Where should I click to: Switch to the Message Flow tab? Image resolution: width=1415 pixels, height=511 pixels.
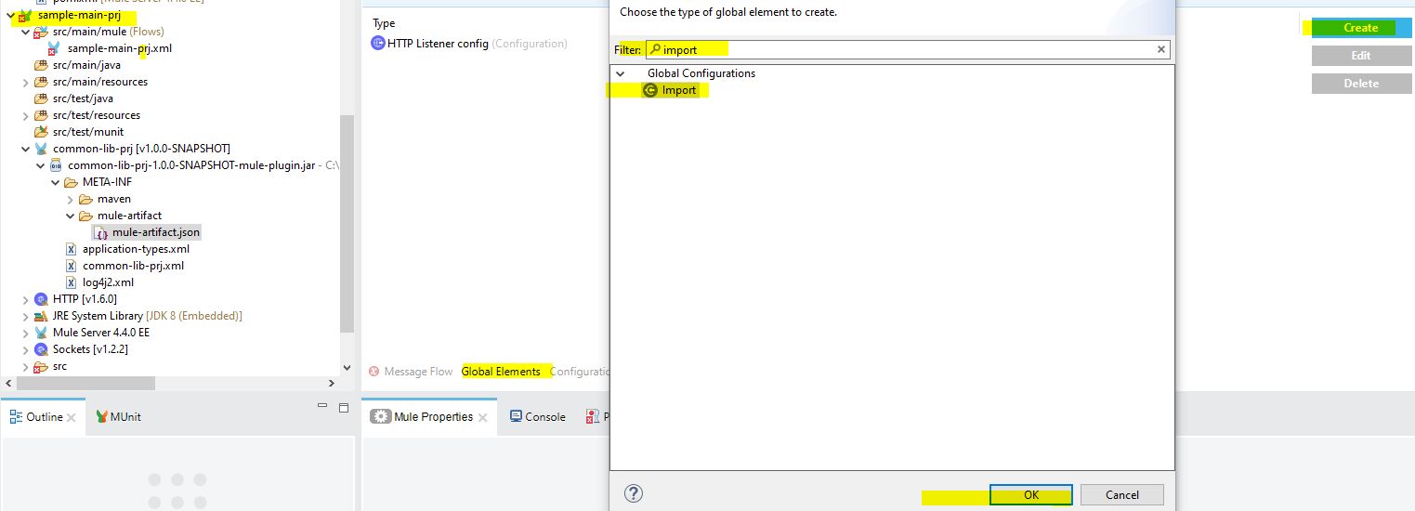pyautogui.click(x=411, y=372)
